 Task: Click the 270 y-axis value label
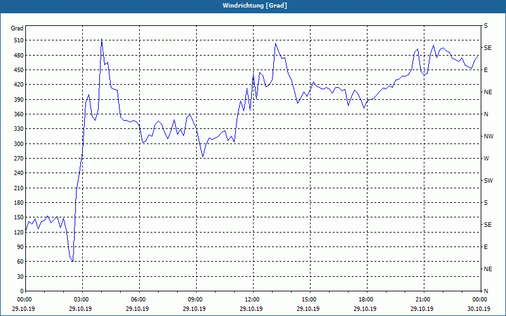tap(20, 159)
